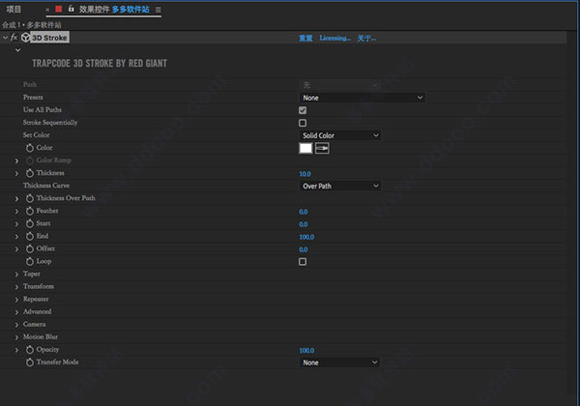This screenshot has height=406, width=580.
Task: Toggle the fx switch for 3D Stroke
Action: click(14, 38)
